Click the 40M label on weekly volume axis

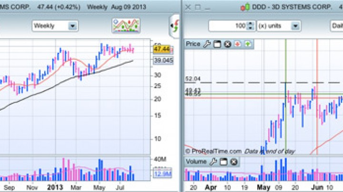coord(160,159)
